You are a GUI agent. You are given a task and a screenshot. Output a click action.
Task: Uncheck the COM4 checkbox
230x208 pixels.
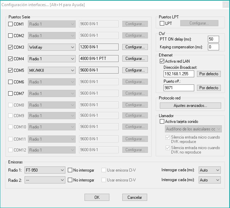pos(10,59)
